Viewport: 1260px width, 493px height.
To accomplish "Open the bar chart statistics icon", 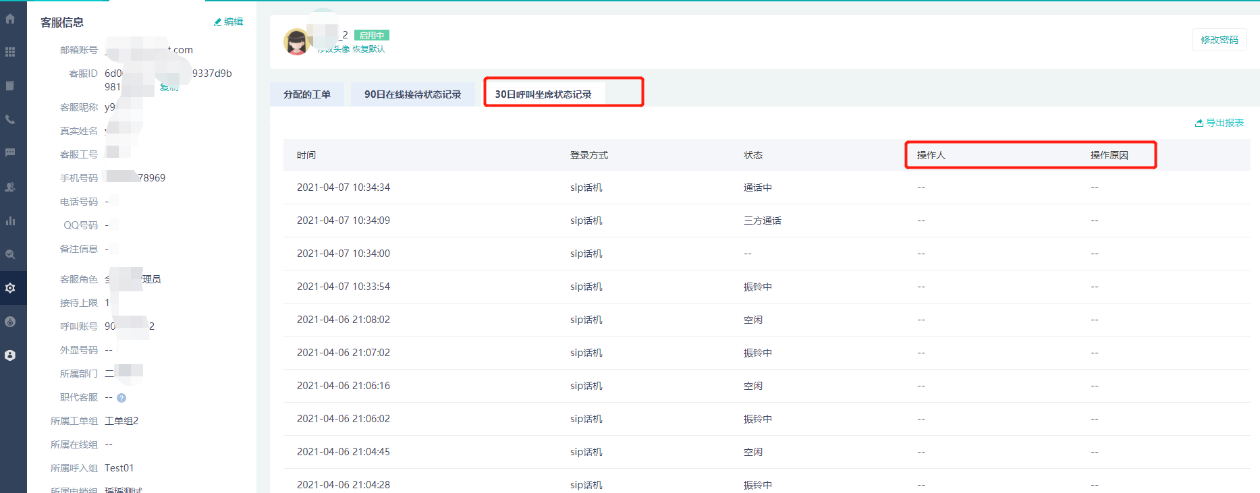I will (10, 221).
